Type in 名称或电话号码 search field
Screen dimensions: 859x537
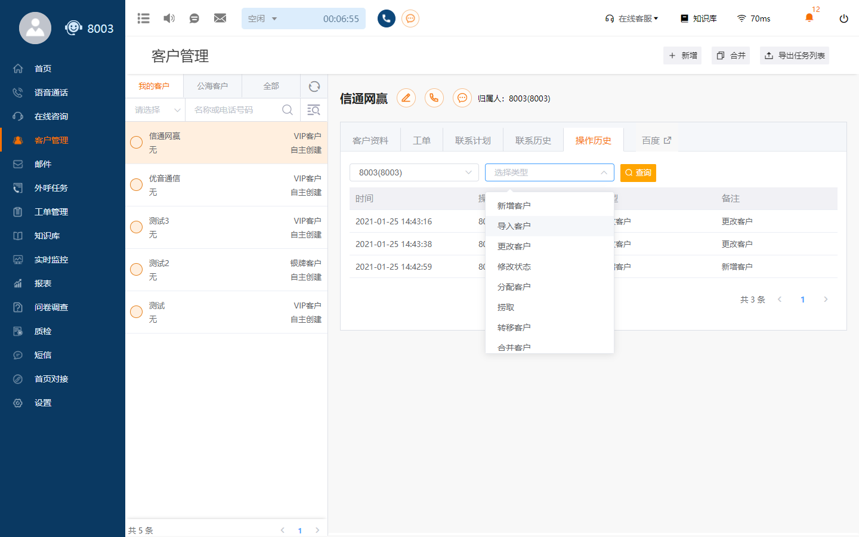(x=234, y=110)
